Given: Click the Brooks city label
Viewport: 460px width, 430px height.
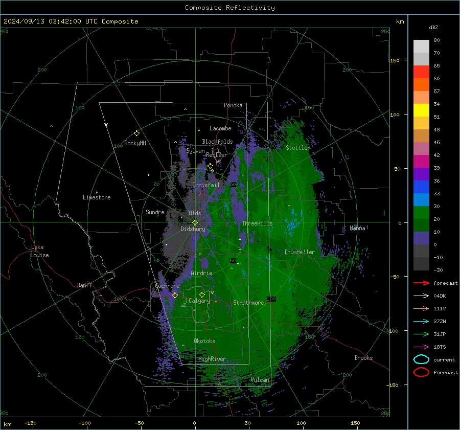Looking at the screenshot, I should pos(363,358).
